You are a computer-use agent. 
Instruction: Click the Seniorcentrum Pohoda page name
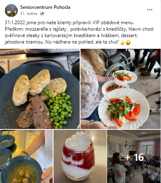45,7
